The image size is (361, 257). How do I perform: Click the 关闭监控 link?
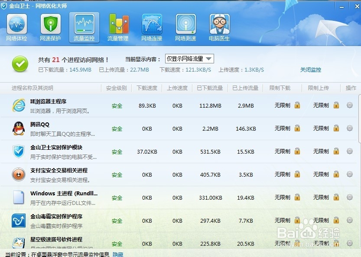pyautogui.click(x=311, y=69)
